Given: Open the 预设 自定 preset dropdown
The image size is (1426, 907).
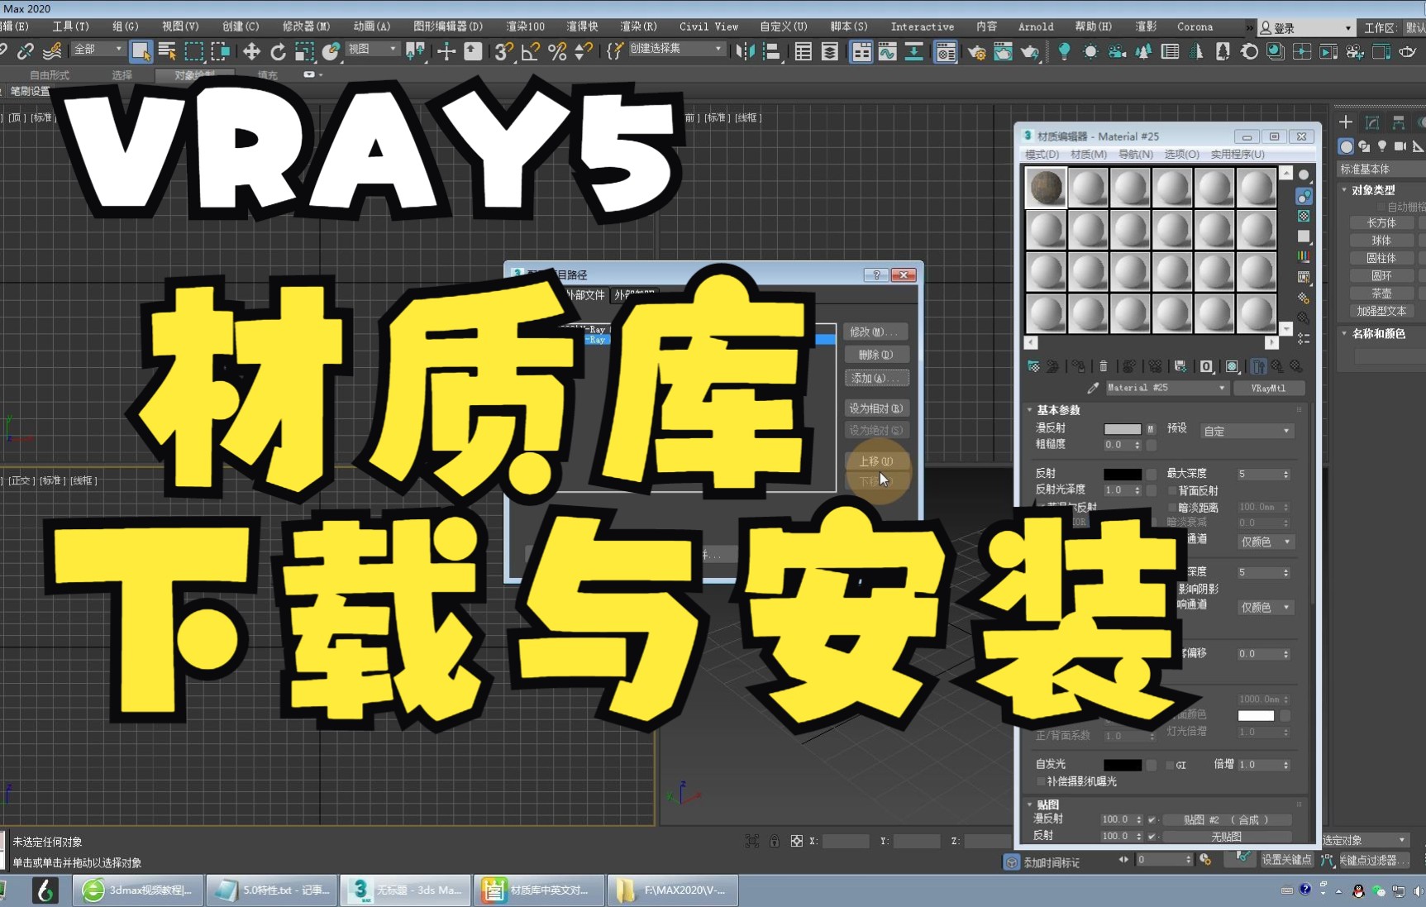Looking at the screenshot, I should click(x=1247, y=431).
